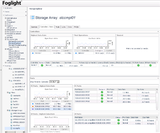
Task: Expand the Homes section
Action: click(x=3, y=12)
